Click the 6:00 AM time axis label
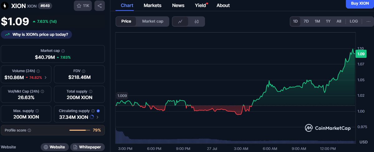This screenshot has height=152, width=374. coord(270,149)
